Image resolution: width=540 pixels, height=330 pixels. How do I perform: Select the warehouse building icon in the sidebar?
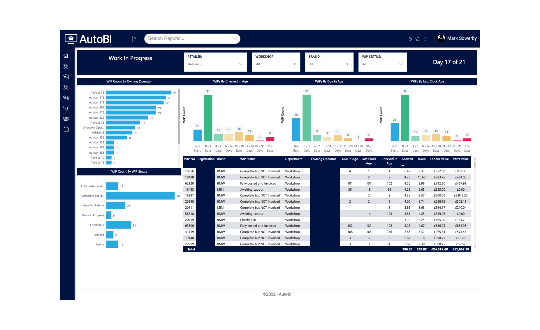pos(66,77)
